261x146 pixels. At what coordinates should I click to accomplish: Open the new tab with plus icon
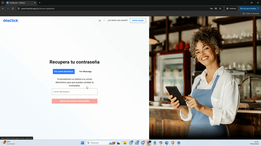click(40, 3)
